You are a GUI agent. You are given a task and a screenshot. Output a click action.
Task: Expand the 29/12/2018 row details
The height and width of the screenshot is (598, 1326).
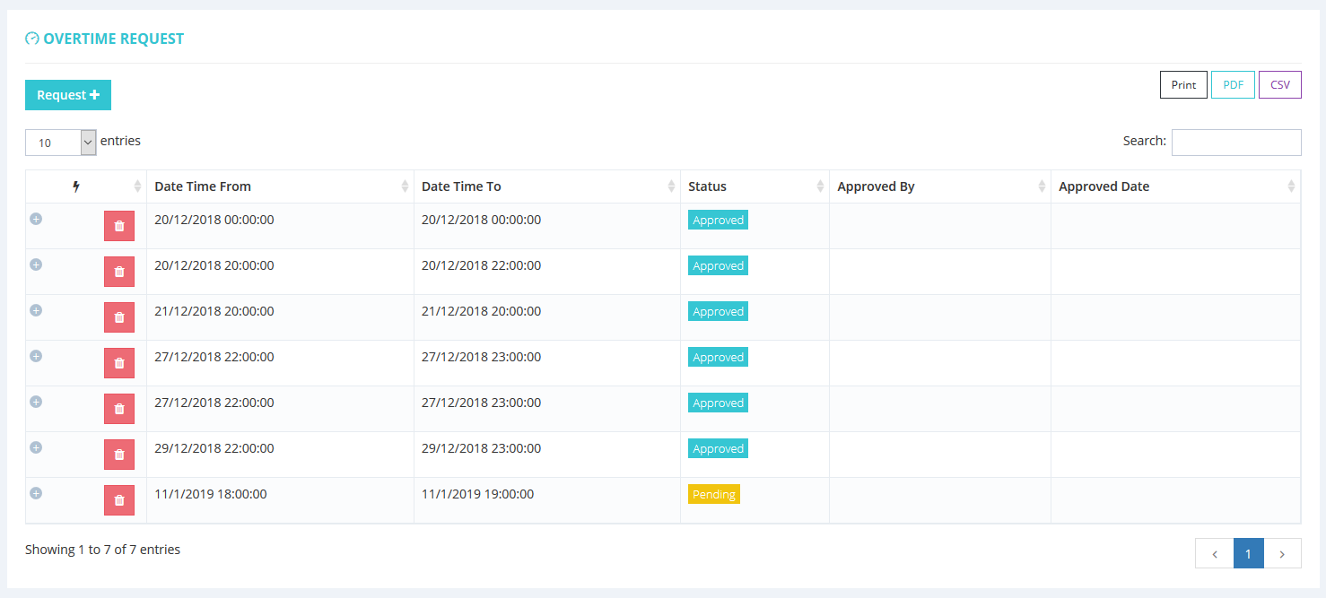tap(36, 447)
